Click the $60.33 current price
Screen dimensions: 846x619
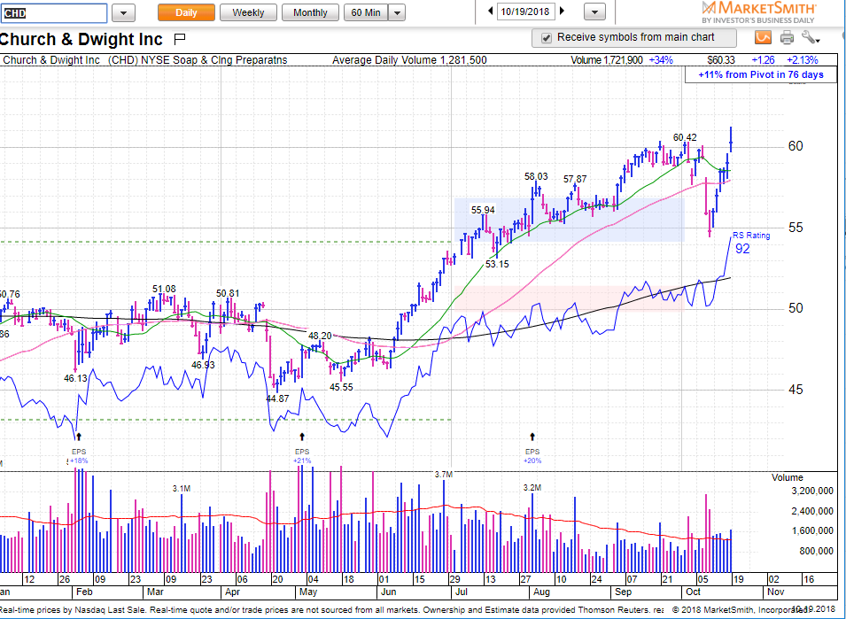tap(721, 60)
